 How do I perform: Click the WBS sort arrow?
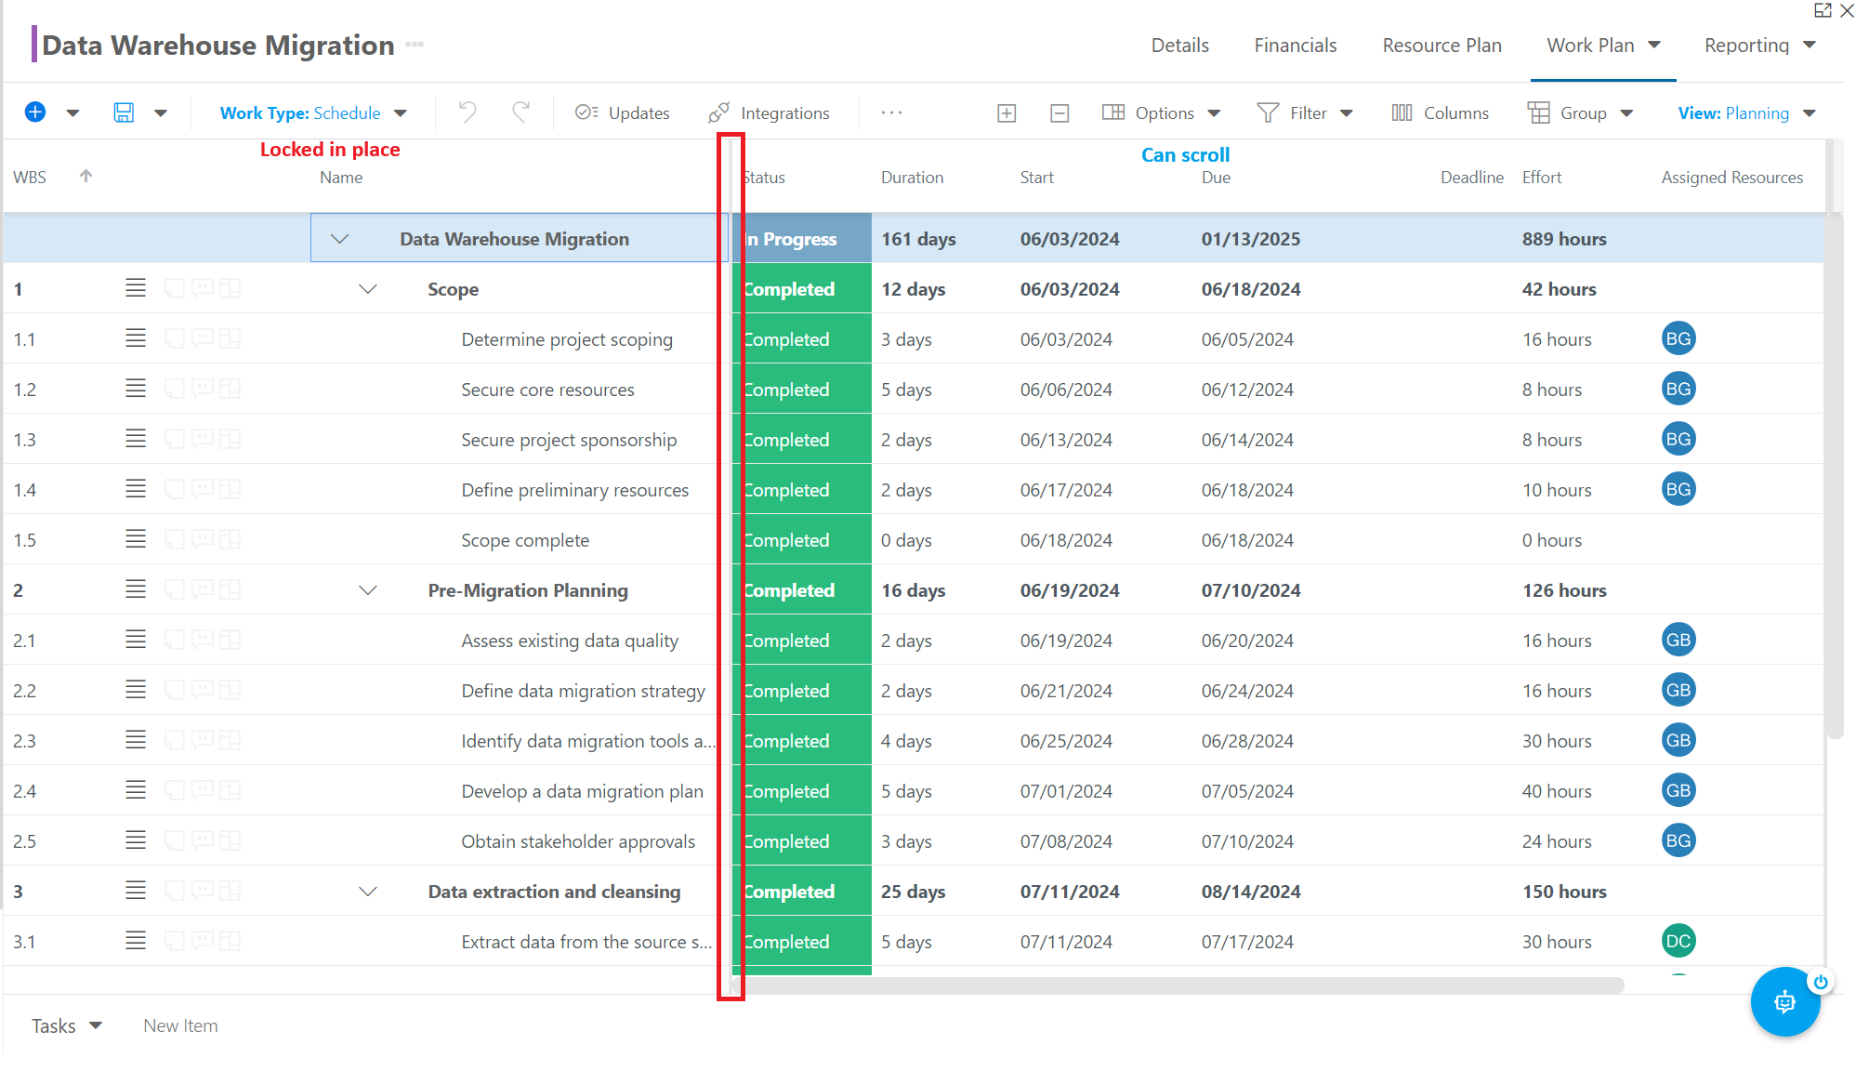86,176
